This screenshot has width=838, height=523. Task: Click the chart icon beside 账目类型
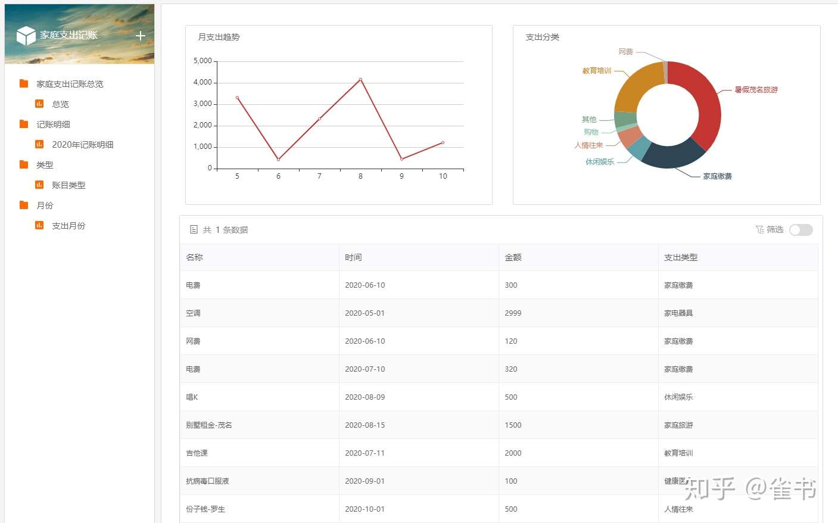(39, 185)
